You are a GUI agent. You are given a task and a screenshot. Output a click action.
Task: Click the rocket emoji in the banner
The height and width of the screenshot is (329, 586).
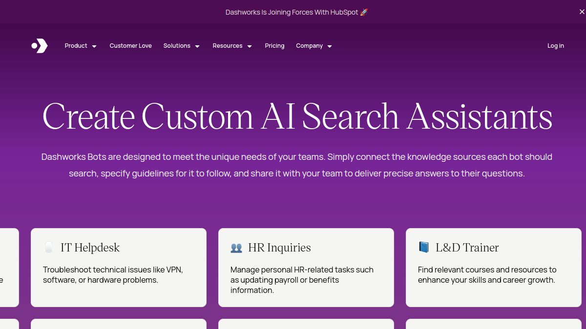pos(364,12)
